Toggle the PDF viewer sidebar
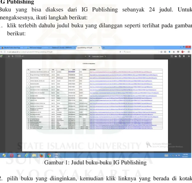The height and width of the screenshot is (183, 192). click(x=1, y=56)
